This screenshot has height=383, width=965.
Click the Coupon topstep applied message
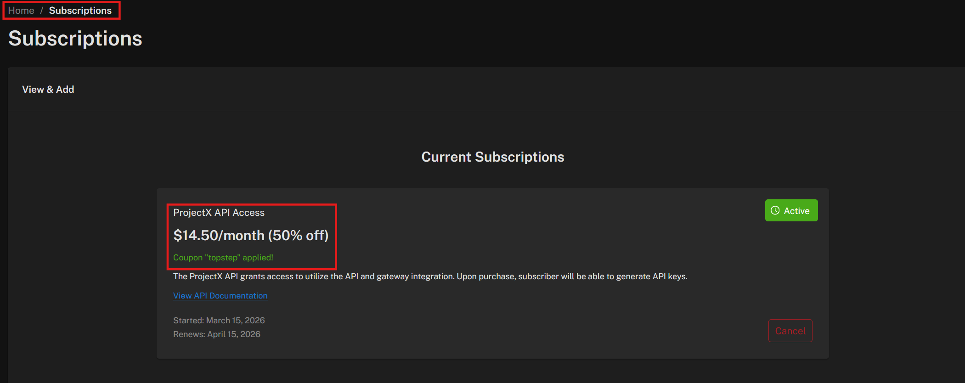coord(223,257)
